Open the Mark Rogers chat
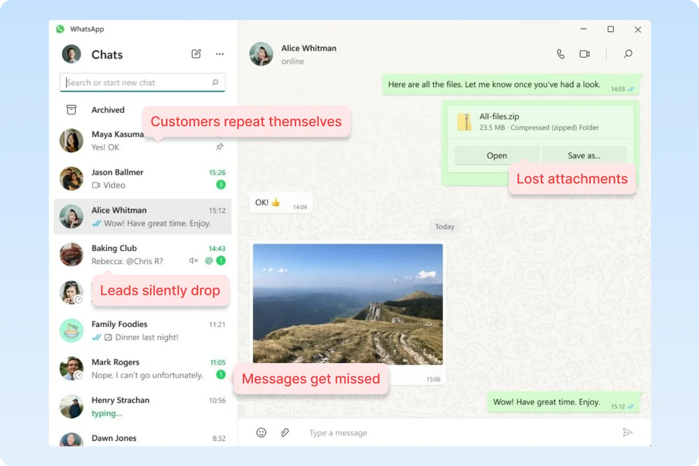Viewport: 699px width, 466px height. (142, 368)
